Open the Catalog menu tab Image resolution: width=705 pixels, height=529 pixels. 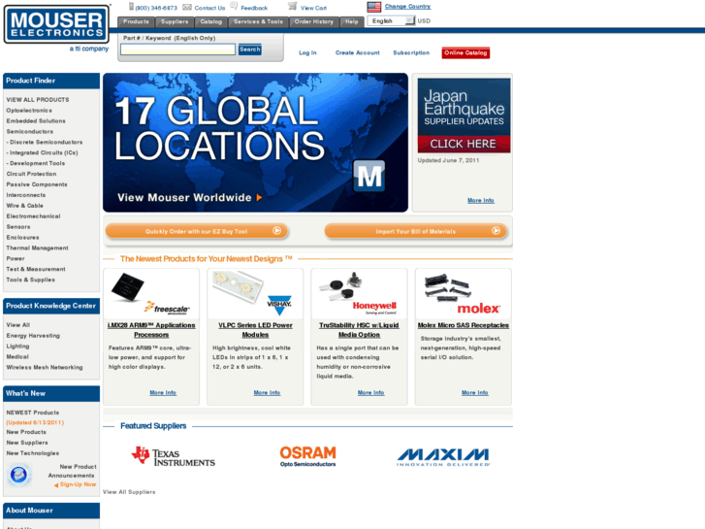[210, 21]
